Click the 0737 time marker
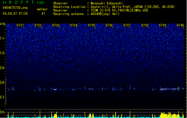The height and width of the screenshot is (118, 187). click(127, 25)
